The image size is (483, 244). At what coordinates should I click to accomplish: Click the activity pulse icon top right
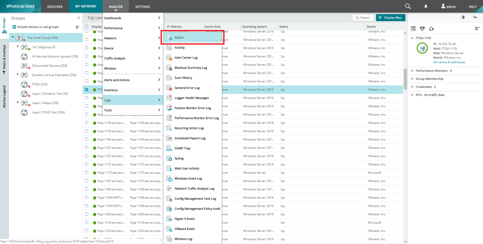475,17
